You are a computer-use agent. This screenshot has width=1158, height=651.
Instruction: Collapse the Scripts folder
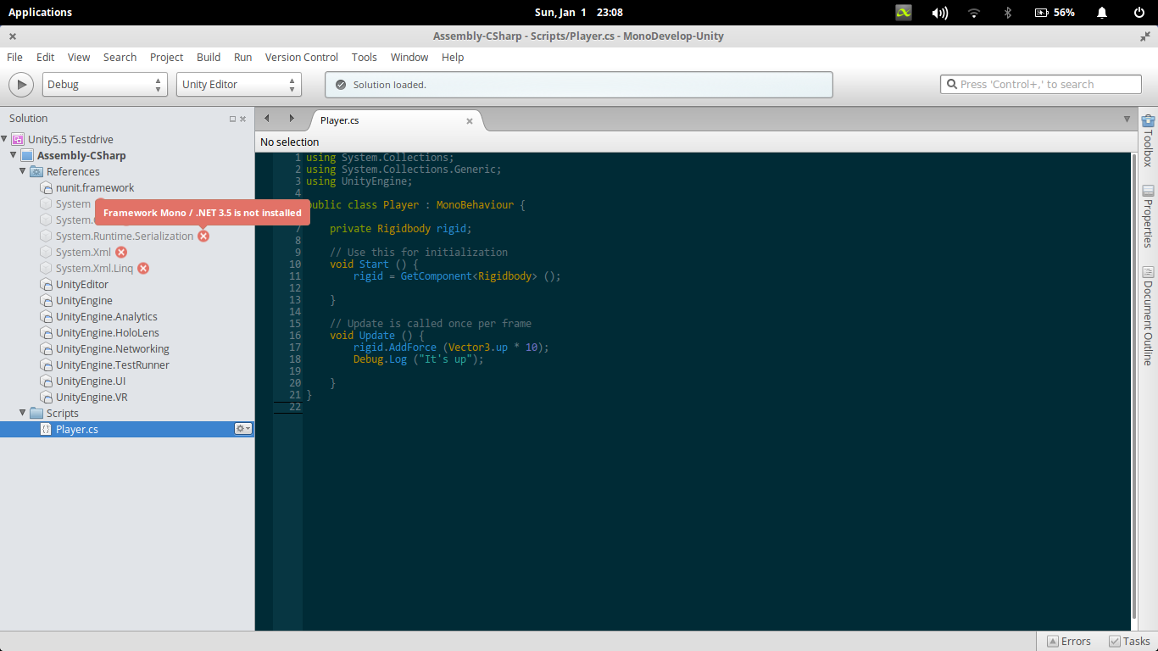(x=23, y=413)
